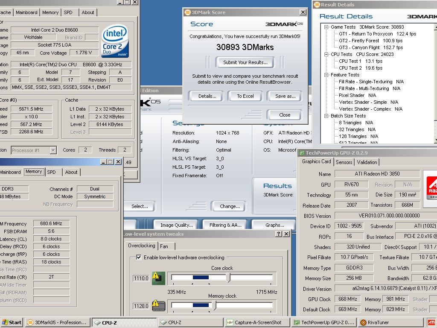This screenshot has height=328, width=437.
Task: Open Graphics Card tab in GPU-Z
Action: point(316,161)
